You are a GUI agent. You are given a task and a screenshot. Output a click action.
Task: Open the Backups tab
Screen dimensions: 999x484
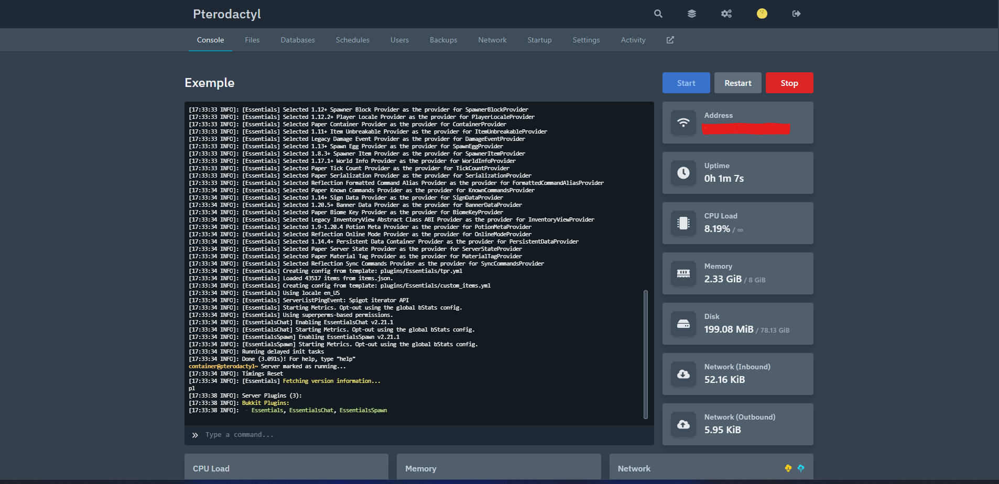(x=443, y=40)
